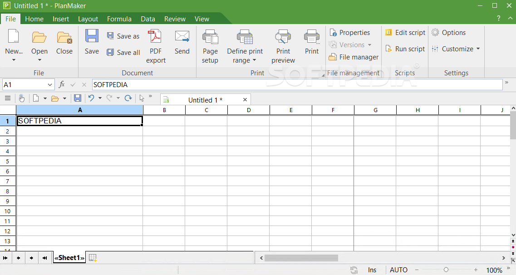The width and height of the screenshot is (516, 275).
Task: Export spreadsheet with PDF export icon
Action: [x=154, y=36]
